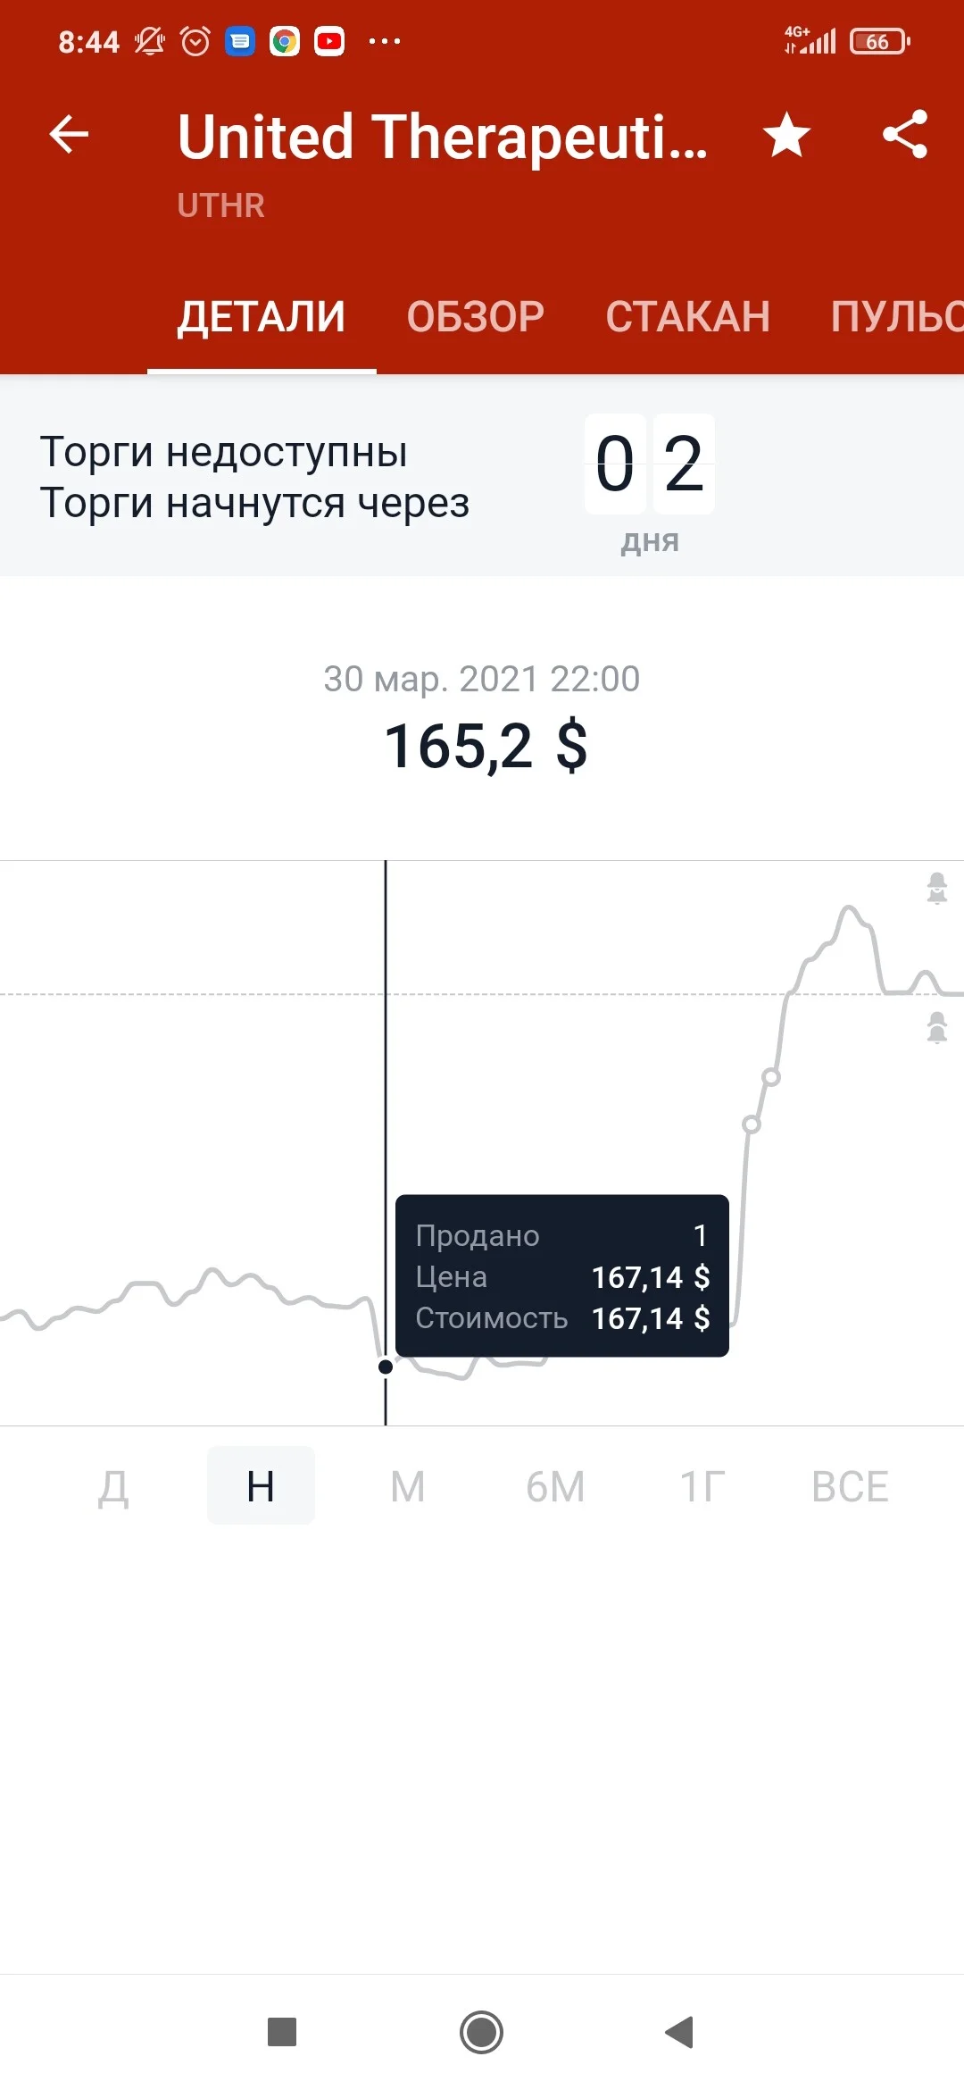Open the ПУЛЬС tab

coord(897,317)
